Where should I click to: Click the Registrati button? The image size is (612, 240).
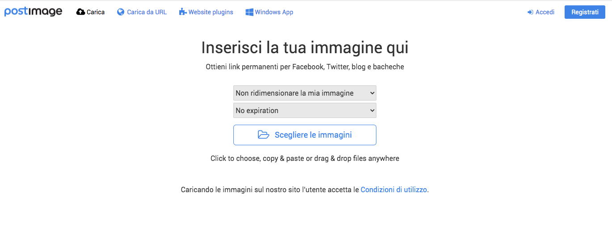point(585,12)
